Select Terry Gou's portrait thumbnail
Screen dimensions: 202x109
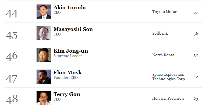[x=44, y=98]
